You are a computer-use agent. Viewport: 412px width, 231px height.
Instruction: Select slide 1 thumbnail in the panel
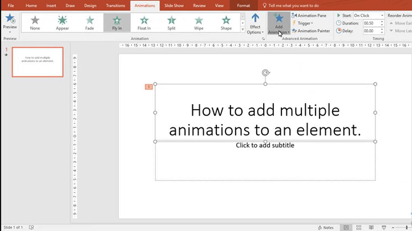pos(37,62)
